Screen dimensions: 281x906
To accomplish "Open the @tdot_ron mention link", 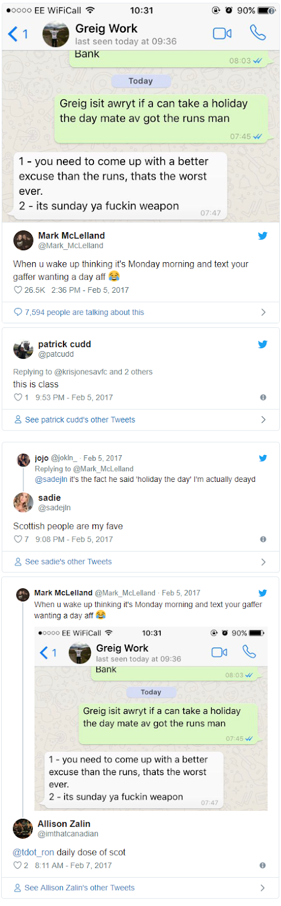I will tap(33, 852).
